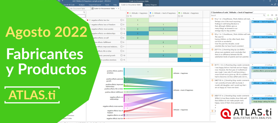Open the Tools ribbon tab

(107, 5)
